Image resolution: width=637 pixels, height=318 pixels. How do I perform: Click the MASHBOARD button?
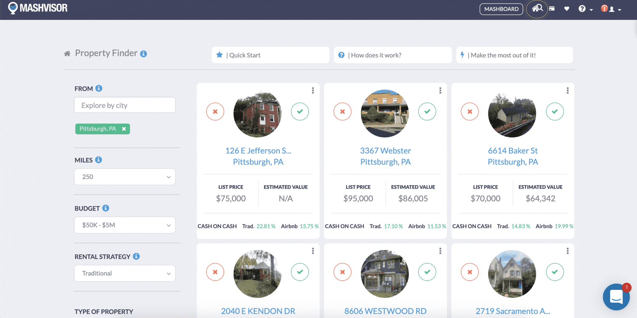501,9
